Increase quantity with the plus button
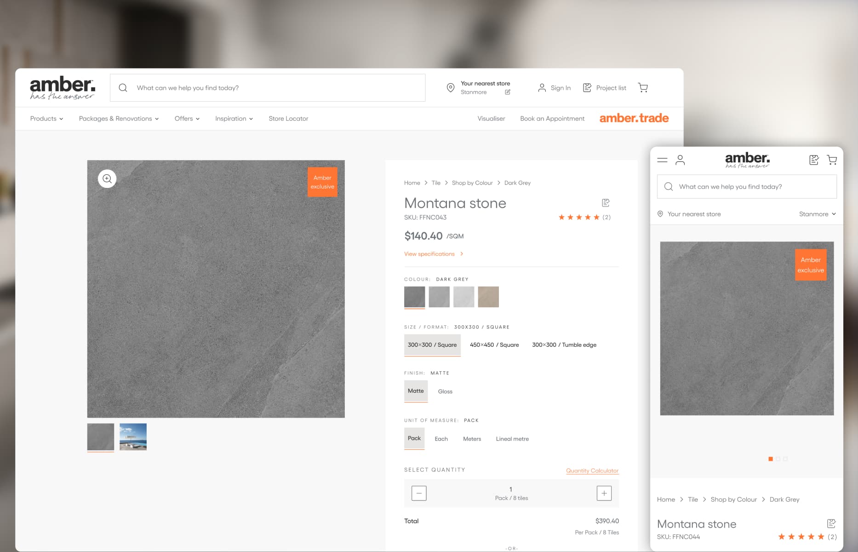The image size is (858, 552). pos(604,494)
